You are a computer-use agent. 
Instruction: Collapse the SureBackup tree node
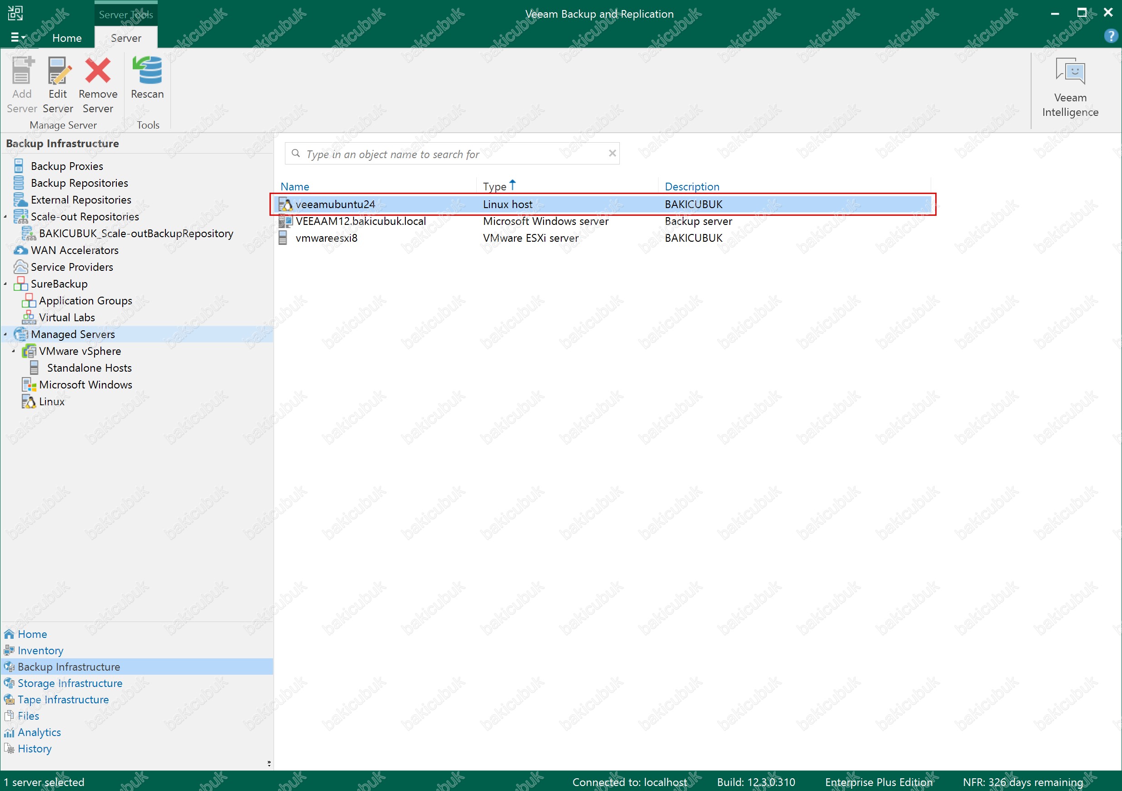5,284
